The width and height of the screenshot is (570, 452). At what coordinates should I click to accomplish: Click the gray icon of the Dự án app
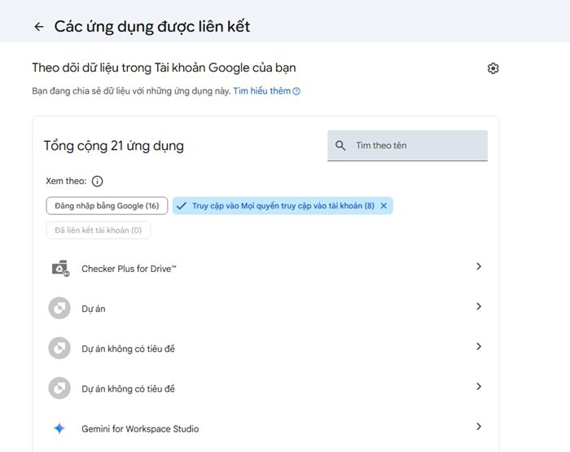[59, 309]
